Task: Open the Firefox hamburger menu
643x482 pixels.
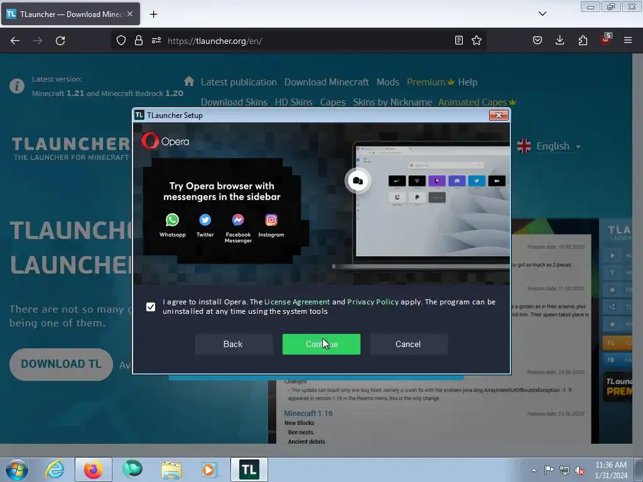Action: (628, 40)
